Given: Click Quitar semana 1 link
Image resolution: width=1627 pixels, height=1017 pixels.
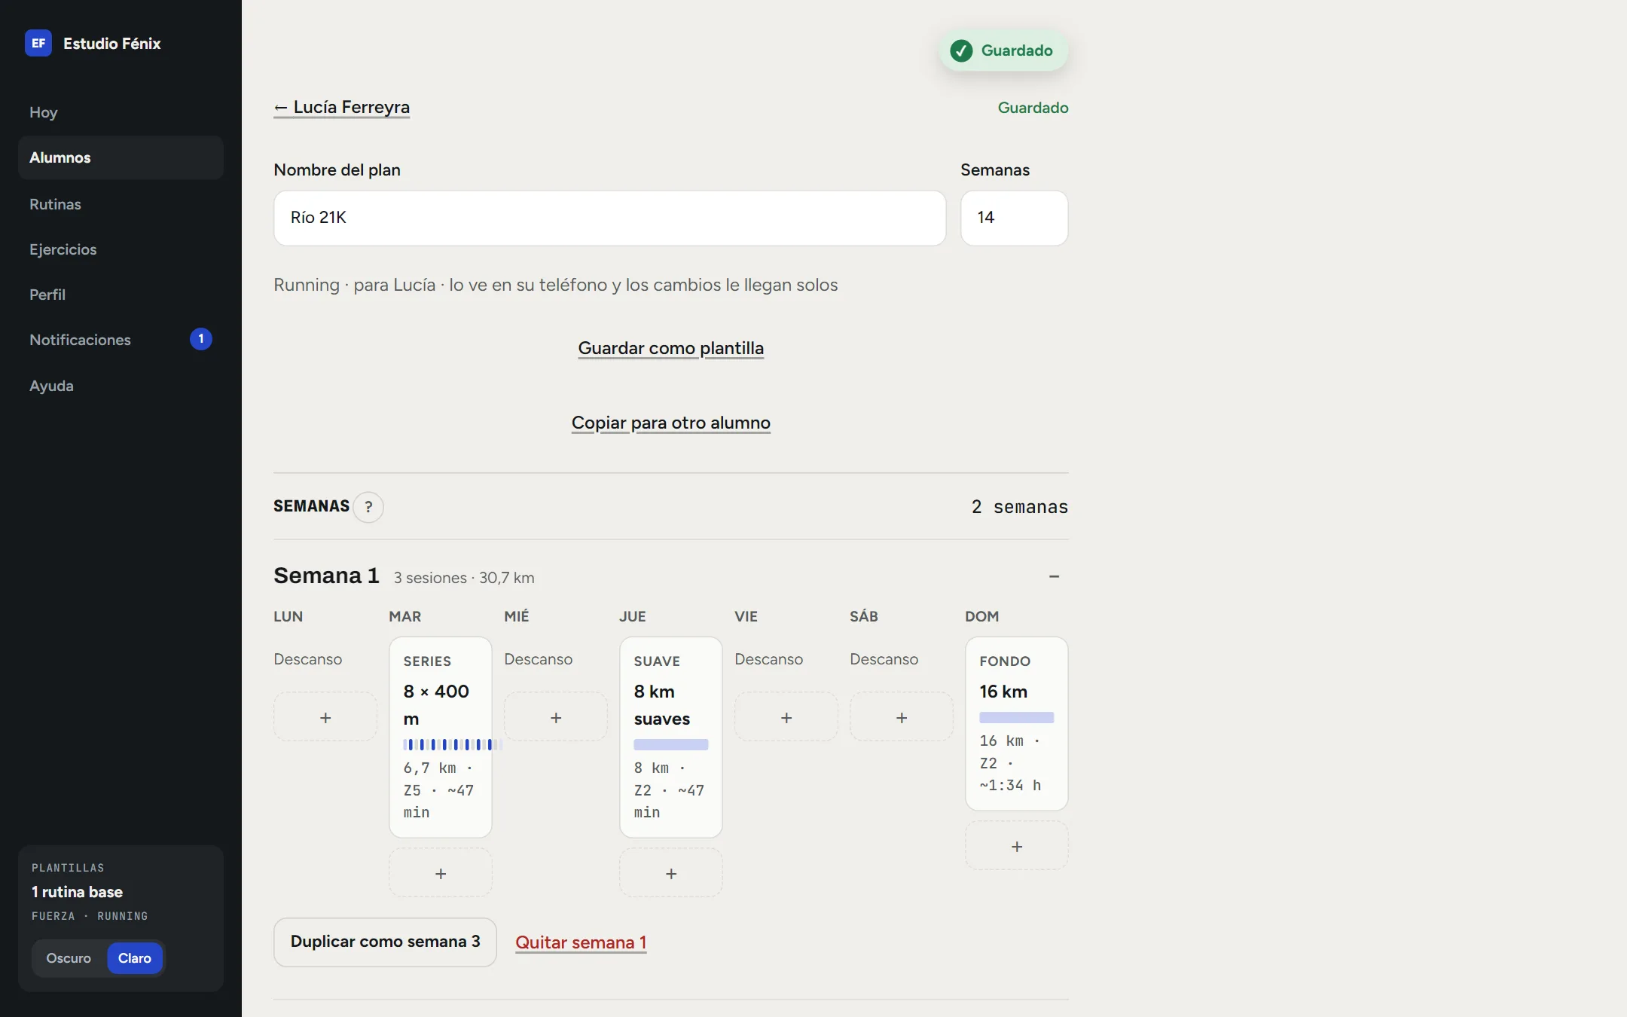Looking at the screenshot, I should point(581,942).
